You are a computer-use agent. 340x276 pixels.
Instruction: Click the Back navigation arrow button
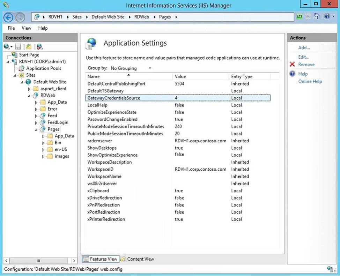point(9,17)
